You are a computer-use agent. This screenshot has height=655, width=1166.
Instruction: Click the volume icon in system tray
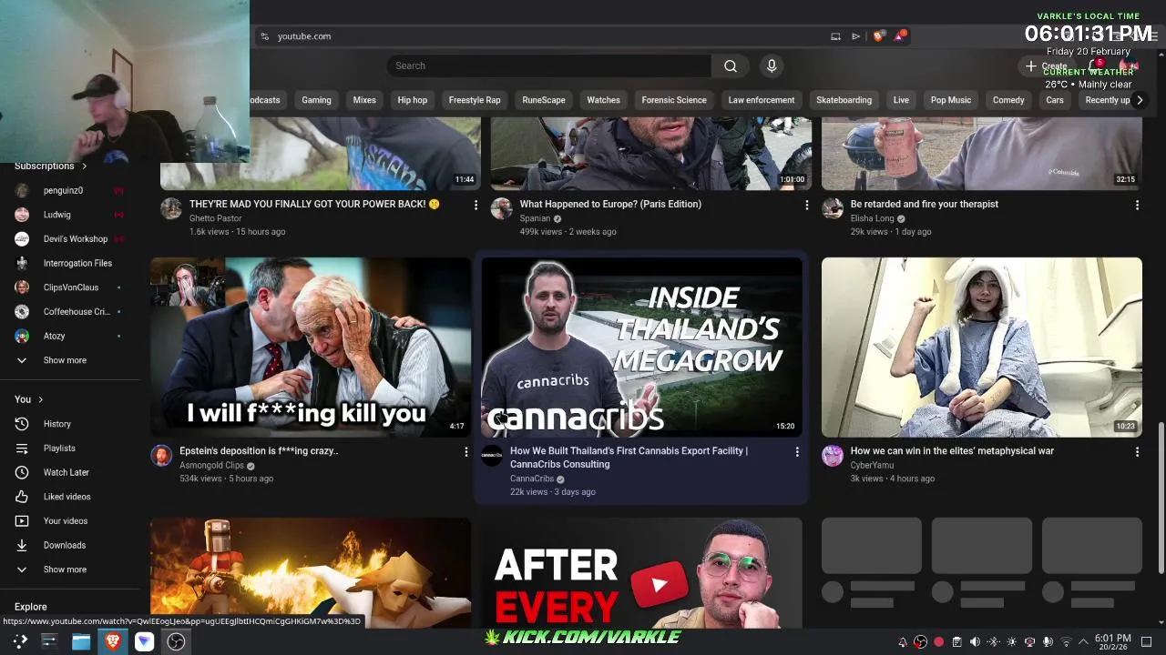tap(975, 642)
